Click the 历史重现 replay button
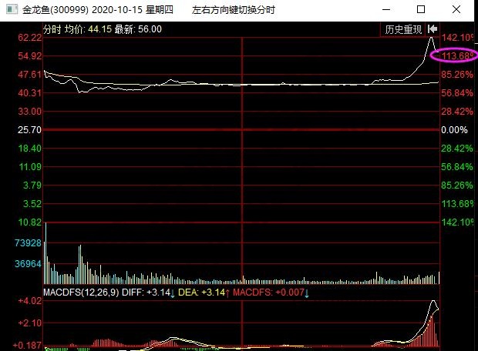Viewport: 478px width, 351px height. click(x=403, y=29)
